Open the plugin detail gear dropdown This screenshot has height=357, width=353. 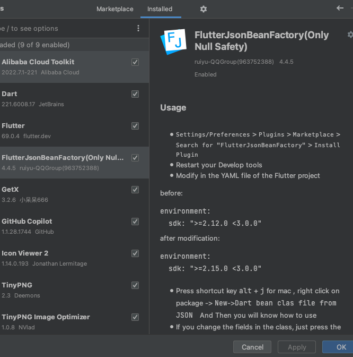(350, 35)
